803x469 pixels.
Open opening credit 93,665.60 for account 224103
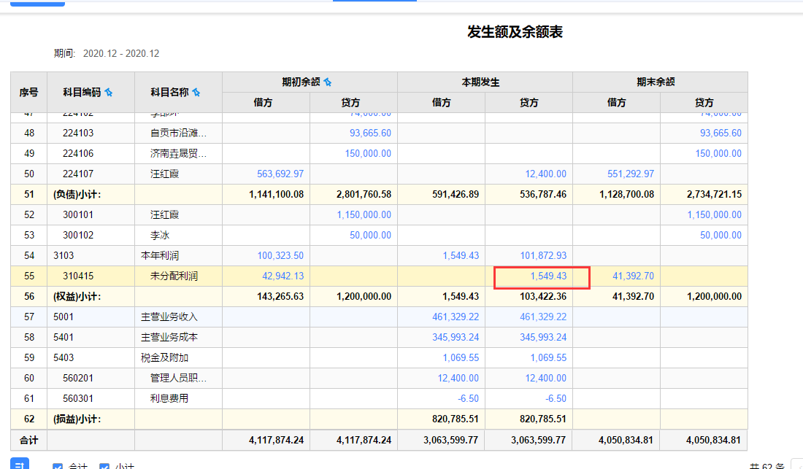370,133
